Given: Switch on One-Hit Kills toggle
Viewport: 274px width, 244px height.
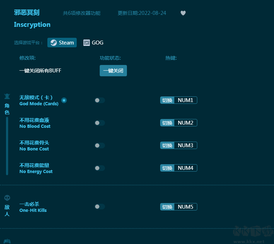Looking at the screenshot, I should pos(100,207).
